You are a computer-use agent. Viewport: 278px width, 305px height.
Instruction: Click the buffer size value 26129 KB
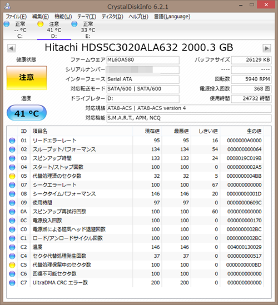pyautogui.click(x=251, y=60)
